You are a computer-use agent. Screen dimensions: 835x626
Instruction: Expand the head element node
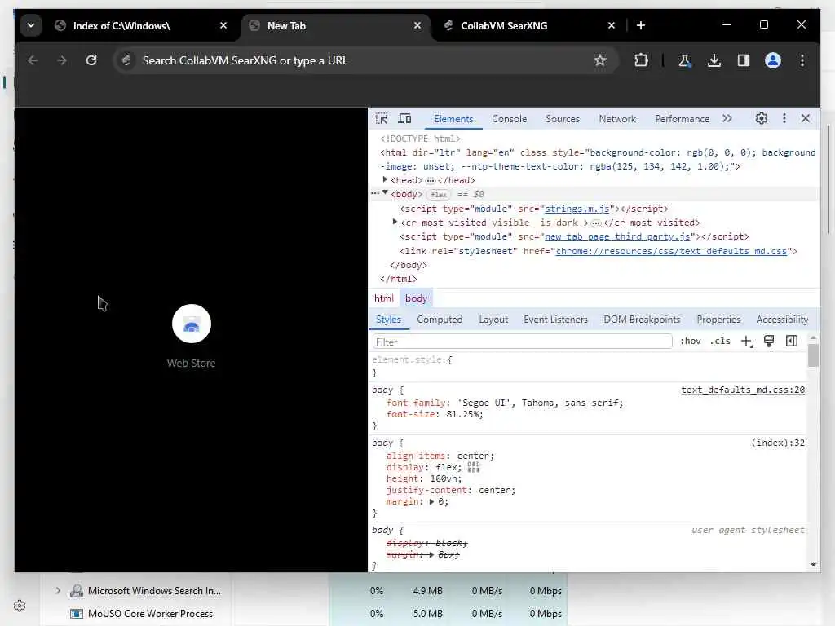385,180
